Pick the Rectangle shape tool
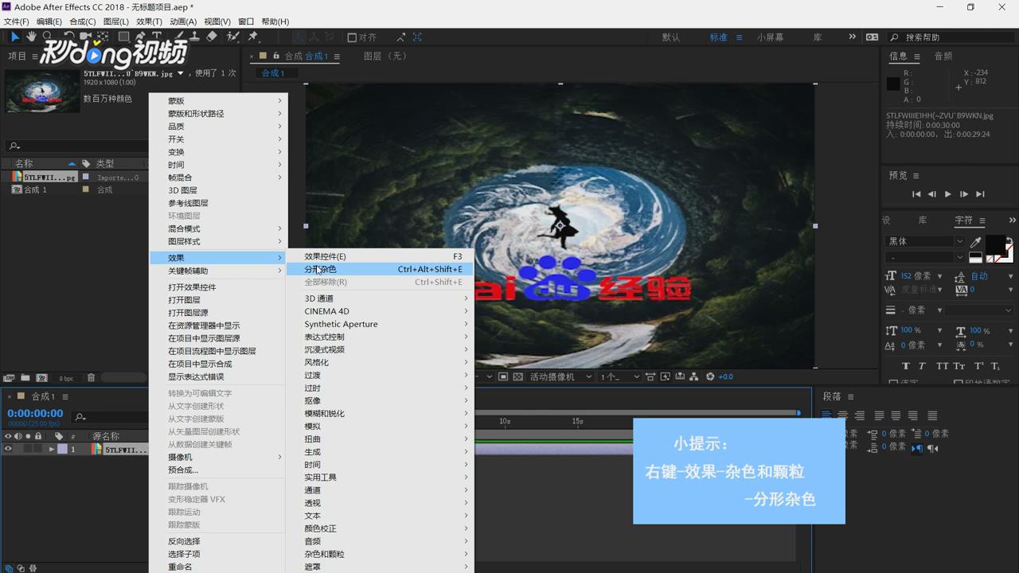The image size is (1019, 573). pyautogui.click(x=124, y=37)
